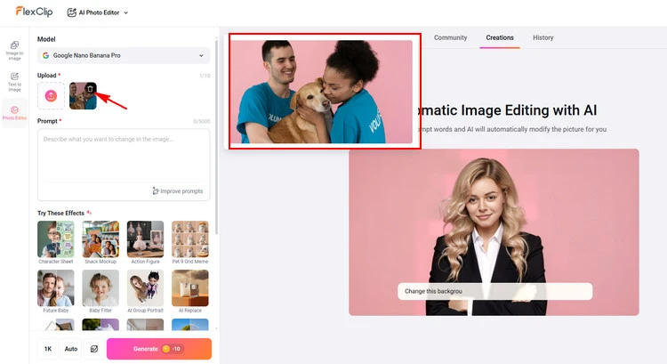Screen dimensions: 667x364
Task: Click the 1/10 upload counter text
Action: [x=205, y=76]
